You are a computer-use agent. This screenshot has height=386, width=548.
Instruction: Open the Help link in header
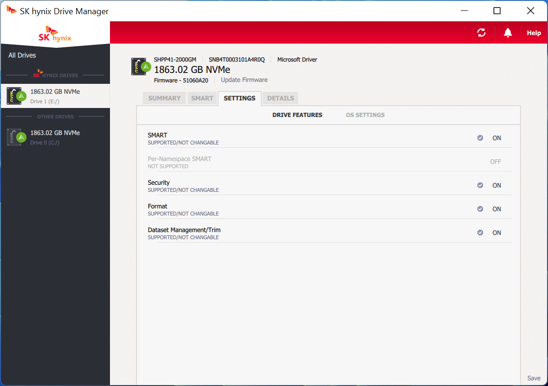[x=534, y=33]
